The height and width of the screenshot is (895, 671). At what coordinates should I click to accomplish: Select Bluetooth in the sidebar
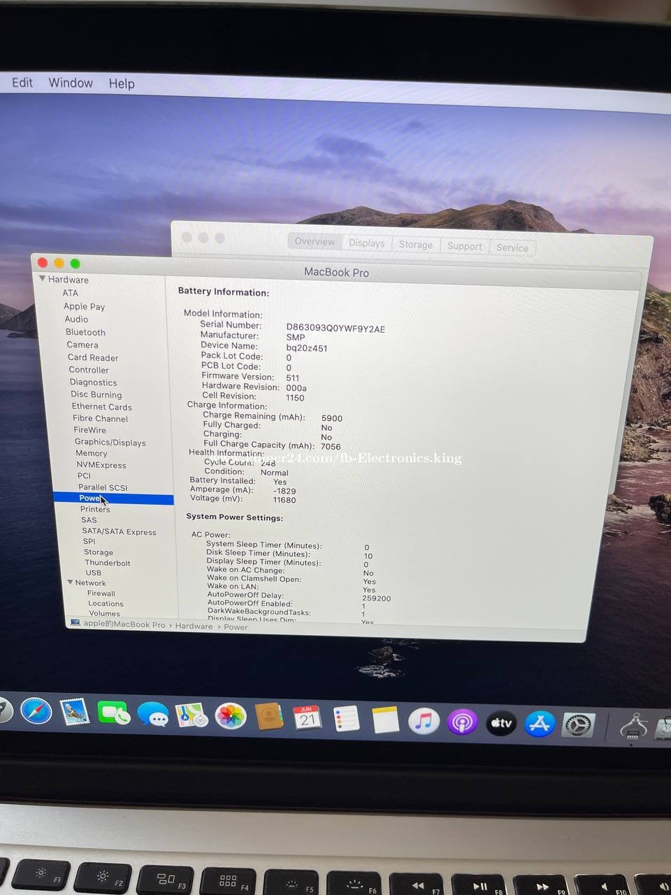[x=85, y=332]
